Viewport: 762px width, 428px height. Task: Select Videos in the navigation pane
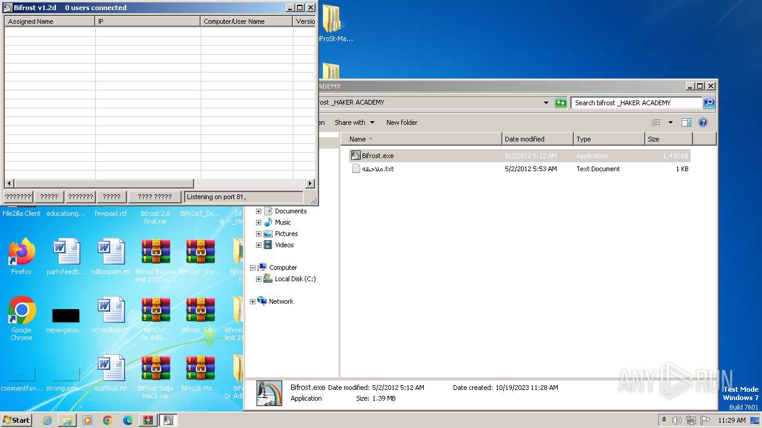284,245
